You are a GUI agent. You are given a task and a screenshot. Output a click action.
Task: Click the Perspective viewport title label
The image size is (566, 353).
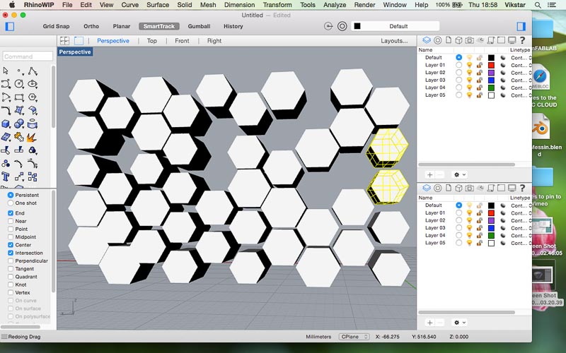click(x=75, y=52)
